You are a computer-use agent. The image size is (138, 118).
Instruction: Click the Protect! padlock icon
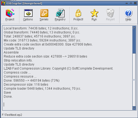coord(78,13)
